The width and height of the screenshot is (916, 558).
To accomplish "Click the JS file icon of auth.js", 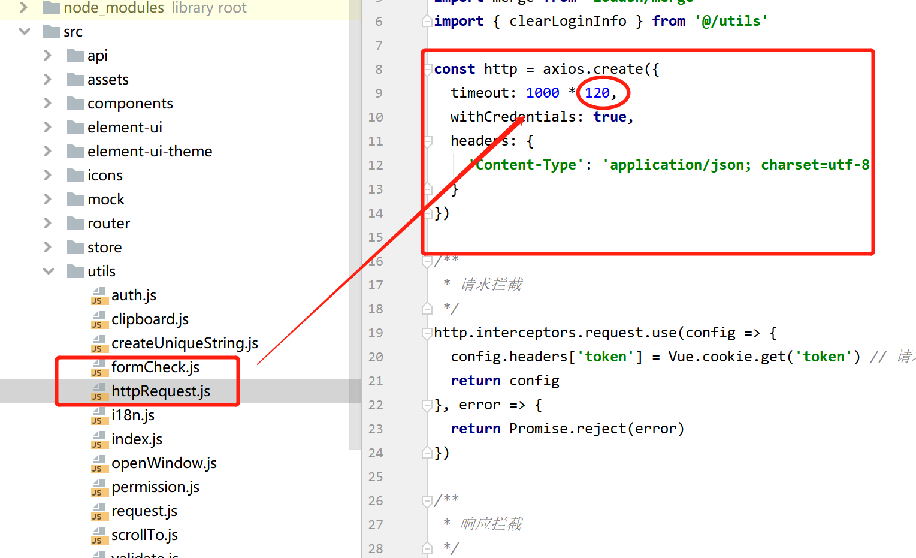I will click(x=99, y=295).
